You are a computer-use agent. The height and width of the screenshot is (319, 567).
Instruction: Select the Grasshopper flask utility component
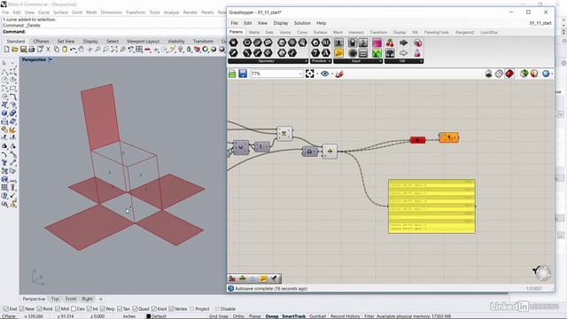tap(417, 53)
